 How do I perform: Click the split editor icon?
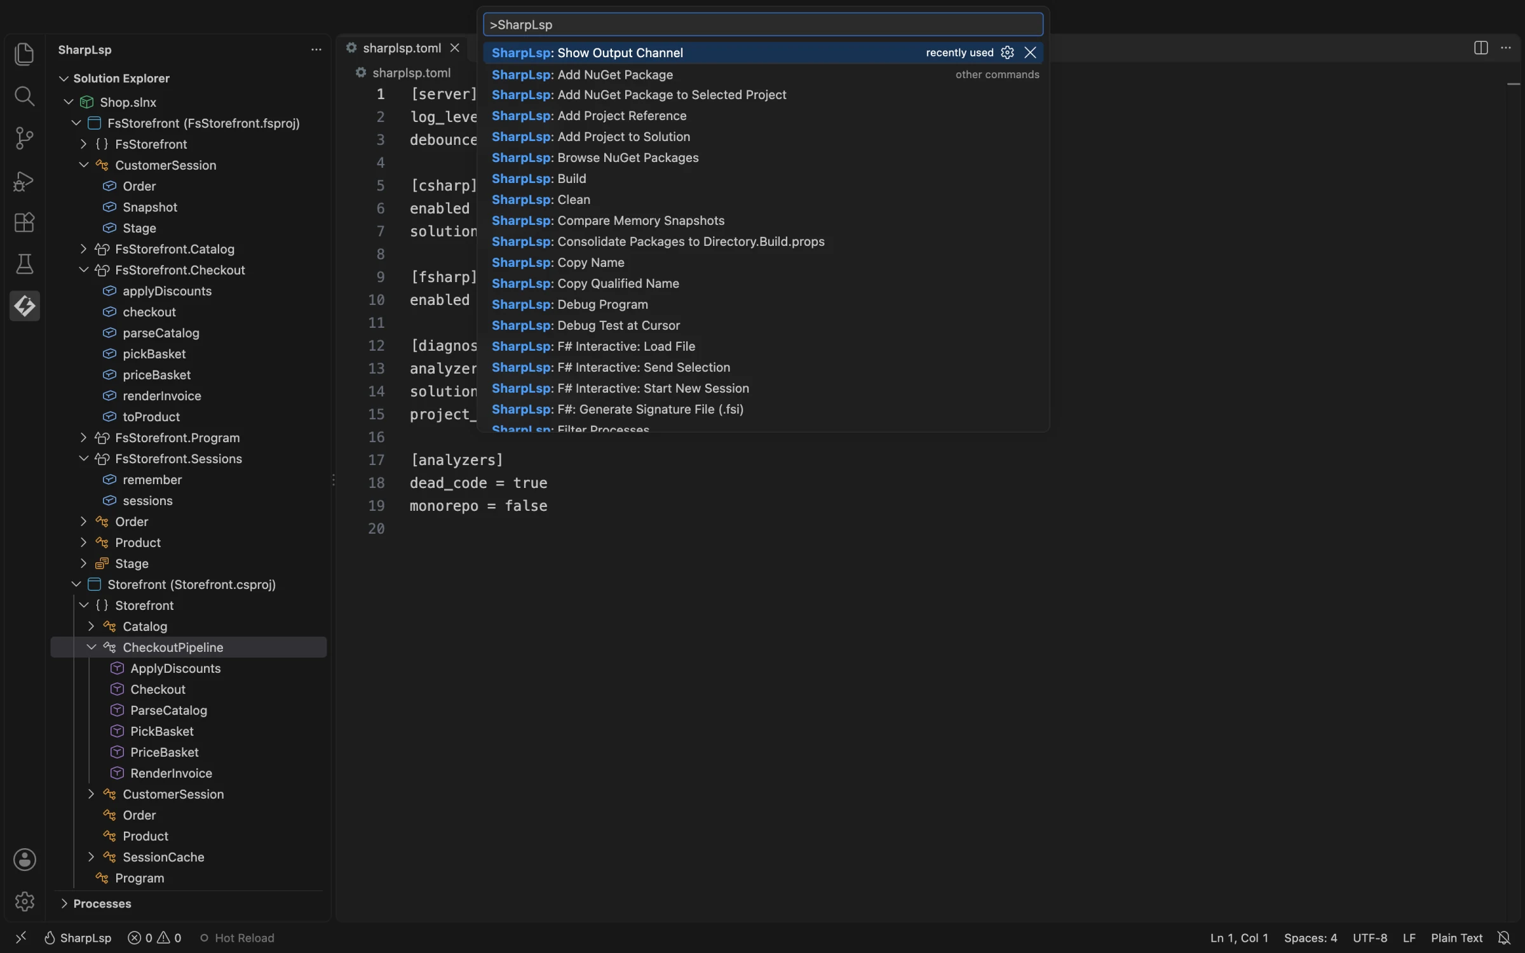coord(1481,48)
